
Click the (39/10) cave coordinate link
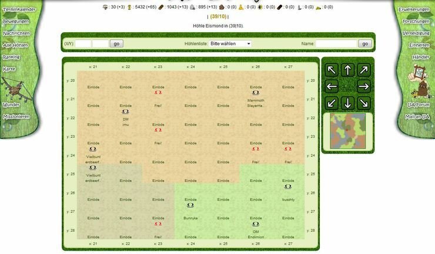218,16
